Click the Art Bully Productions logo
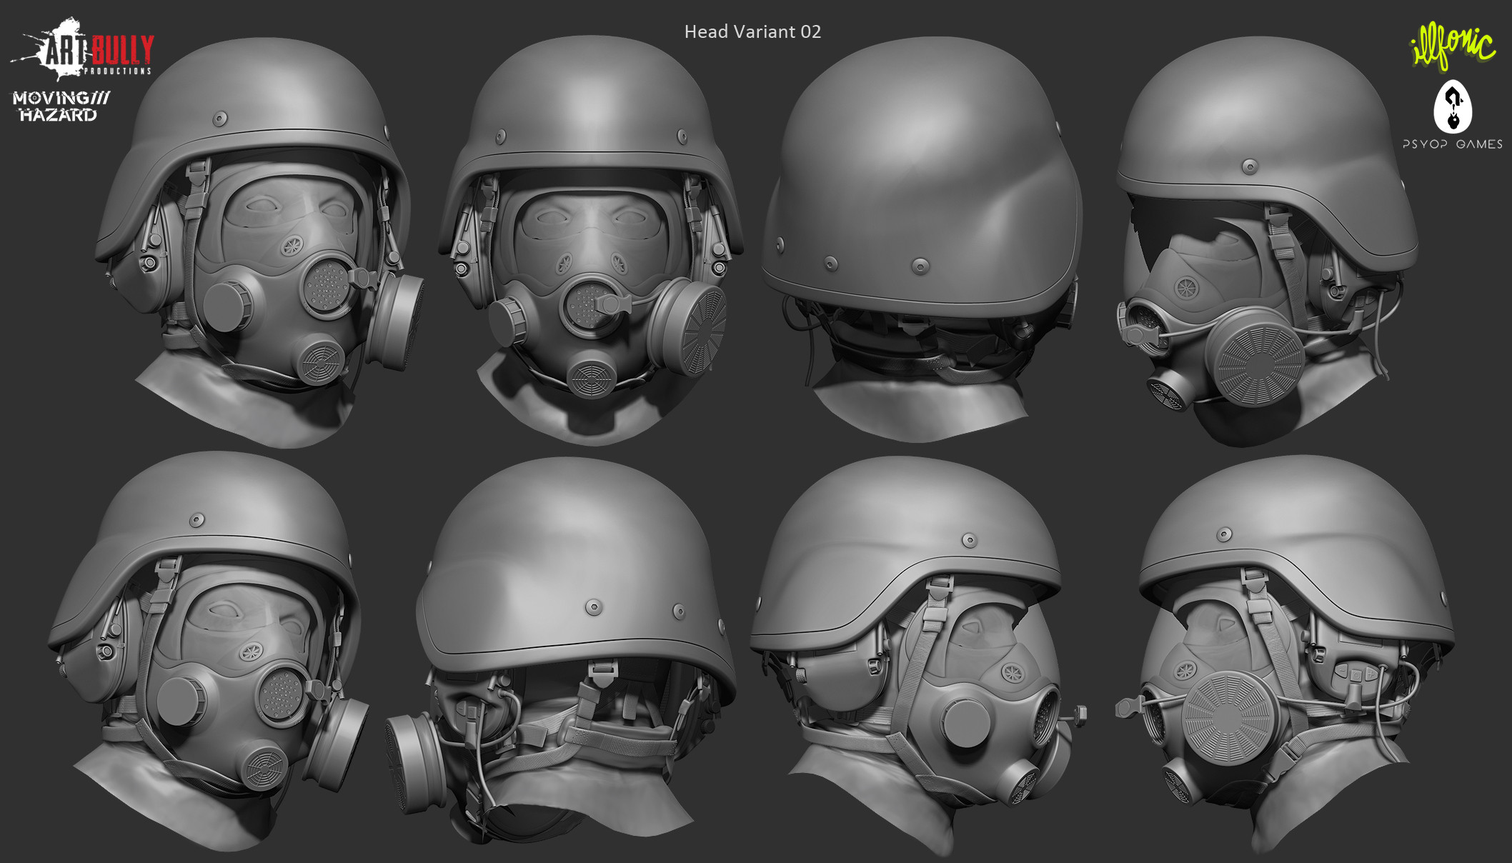Viewport: 1512px width, 863px height. coord(83,49)
